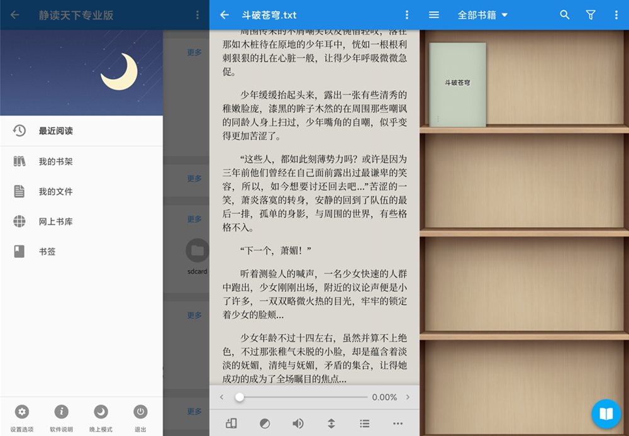Expand the 全部书籍 category dropdown
The height and width of the screenshot is (436, 629).
pyautogui.click(x=482, y=15)
